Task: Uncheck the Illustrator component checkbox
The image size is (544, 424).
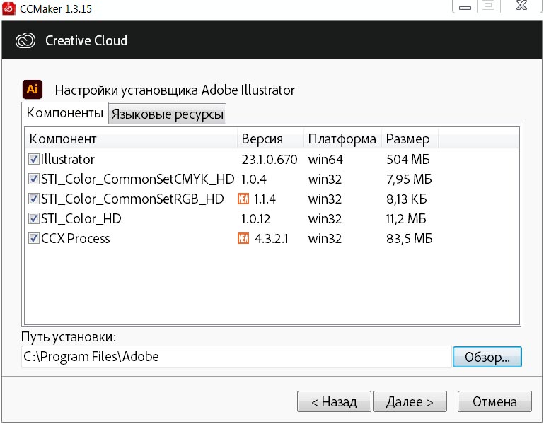Action: (34, 160)
